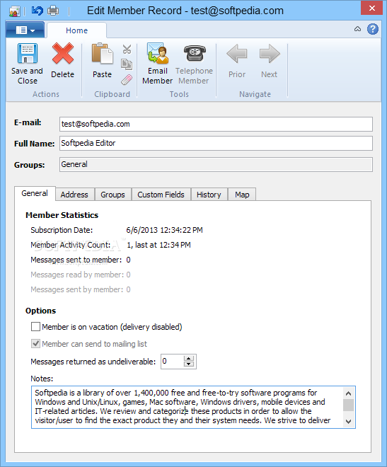Image resolution: width=387 pixels, height=467 pixels.
Task: Open the Address tab
Action: click(x=74, y=195)
